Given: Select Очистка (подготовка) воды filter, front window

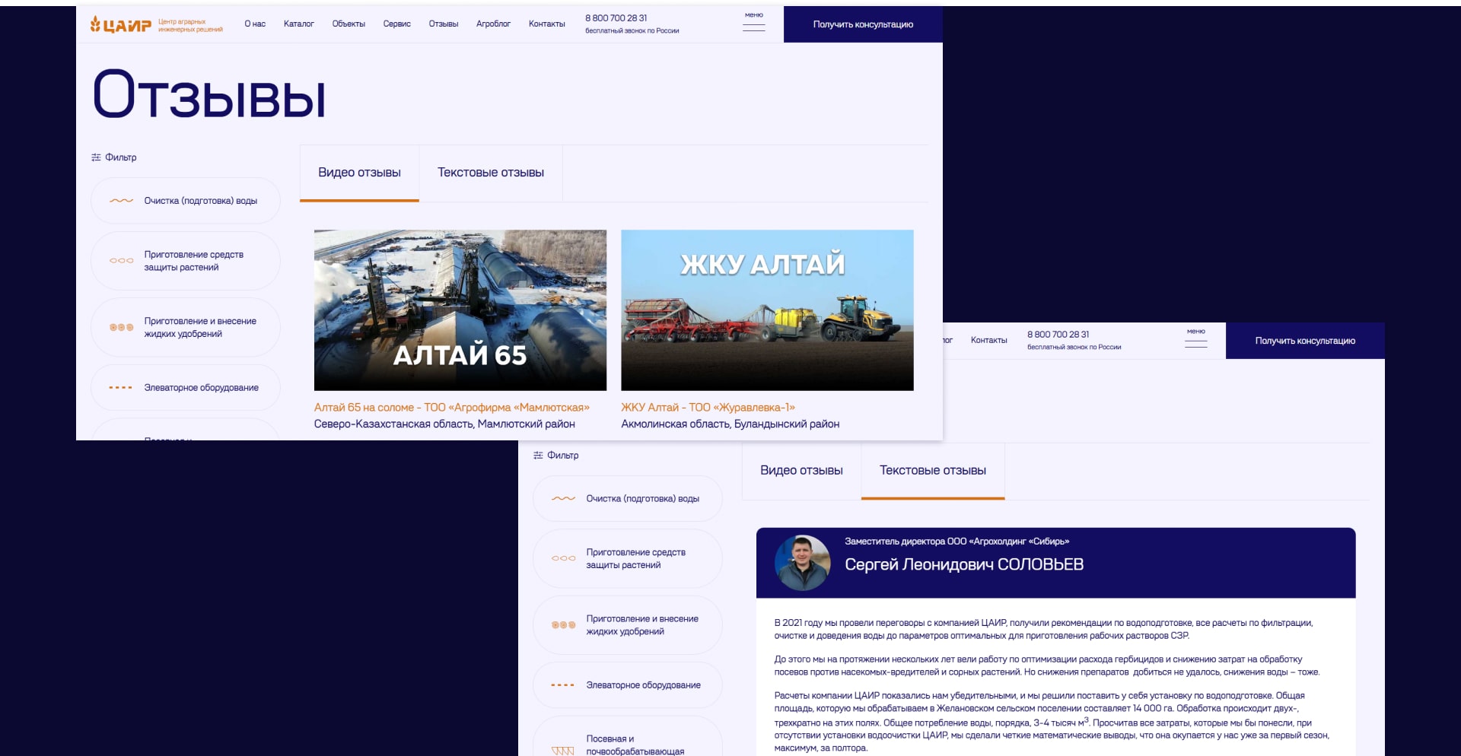Looking at the screenshot, I should pos(186,201).
